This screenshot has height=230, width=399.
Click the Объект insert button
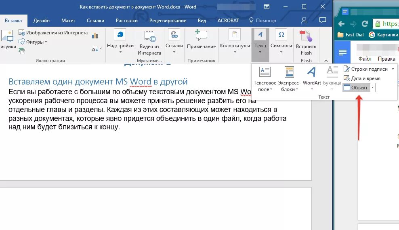point(356,88)
